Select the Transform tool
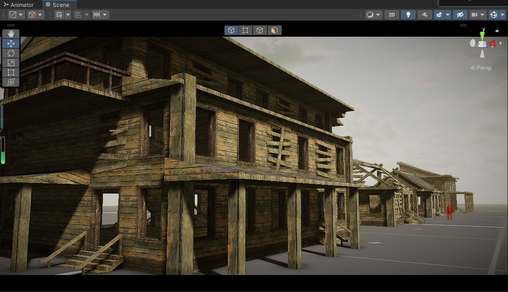The image size is (508, 292). tap(11, 82)
